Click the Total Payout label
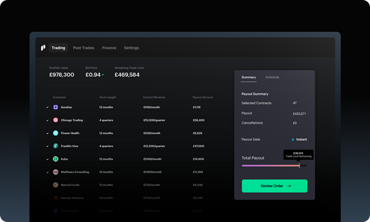The height and width of the screenshot is (222, 370). tap(253, 158)
